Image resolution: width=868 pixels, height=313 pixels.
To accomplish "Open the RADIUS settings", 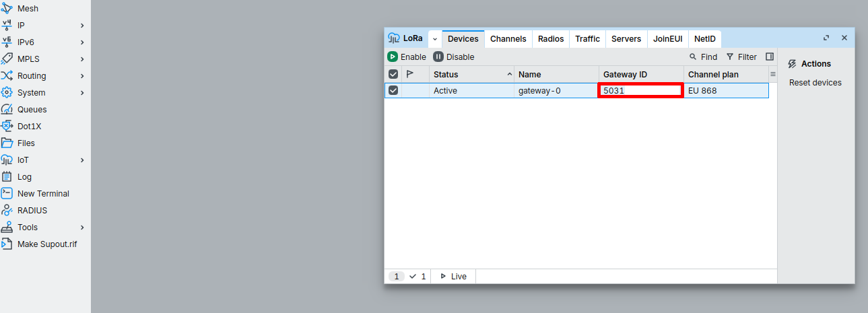I will click(32, 211).
